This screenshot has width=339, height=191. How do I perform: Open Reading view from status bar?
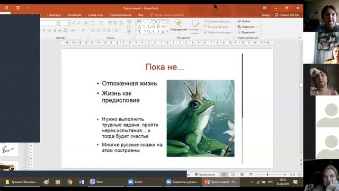pos(242,175)
